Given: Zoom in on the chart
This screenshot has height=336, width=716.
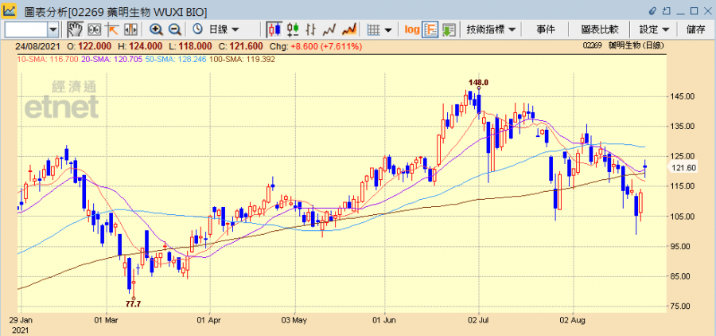Looking at the screenshot, I should click(156, 29).
